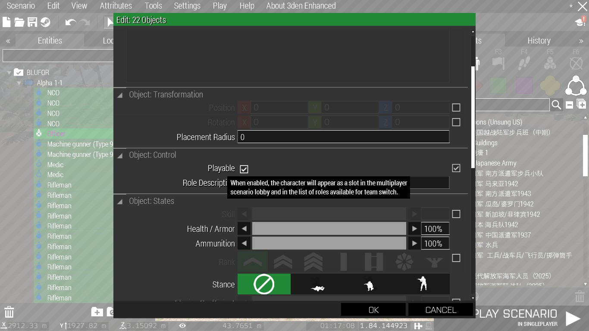Viewport: 589px width, 331px height.
Task: Add a new layer with folder-plus icon
Action: pos(97,312)
